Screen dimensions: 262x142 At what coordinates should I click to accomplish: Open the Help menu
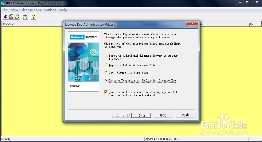pos(63,10)
